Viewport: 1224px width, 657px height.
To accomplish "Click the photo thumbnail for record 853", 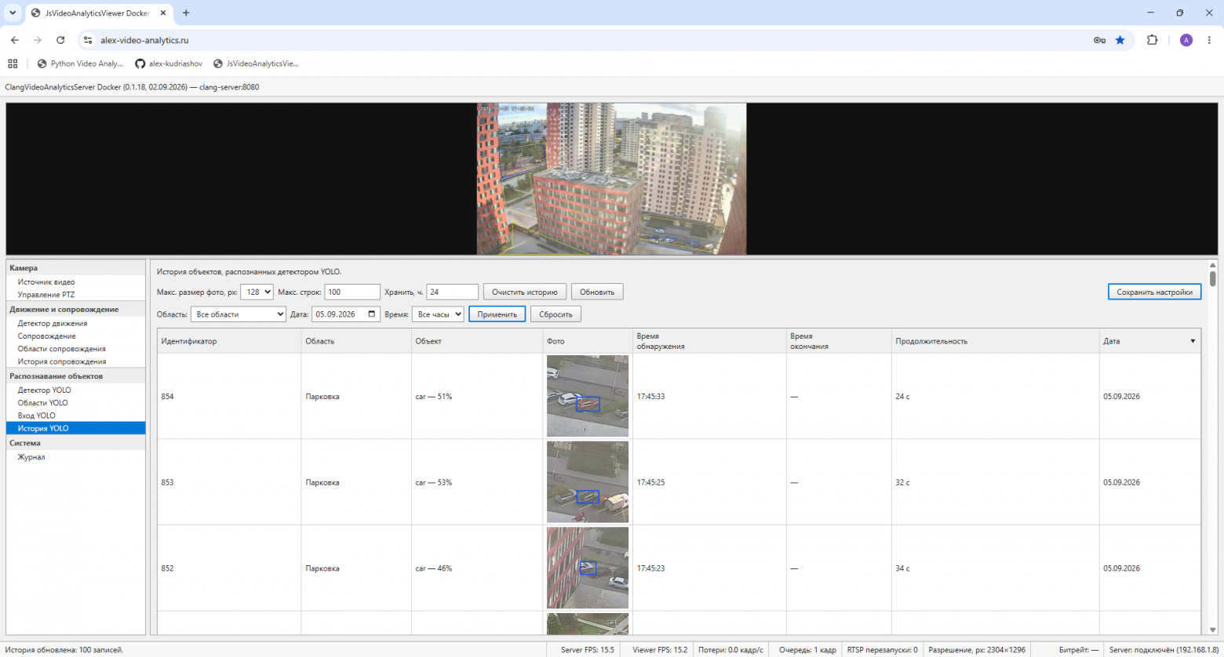I will tap(588, 482).
